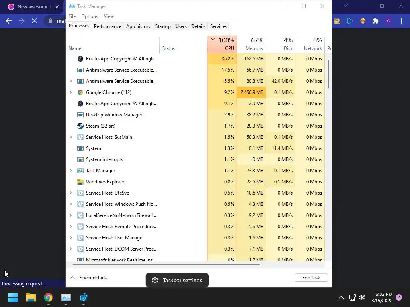This screenshot has width=410, height=307.
Task: Open the notification badge showing 2
Action: coord(399,297)
